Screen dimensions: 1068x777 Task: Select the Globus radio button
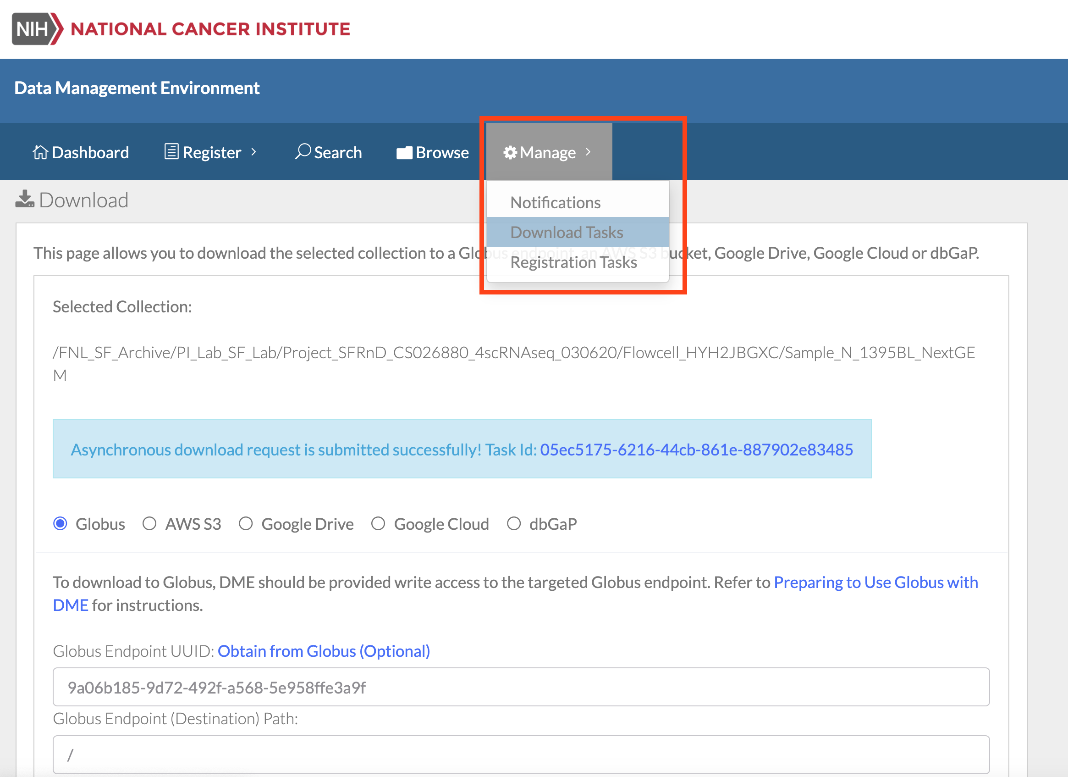pos(60,523)
